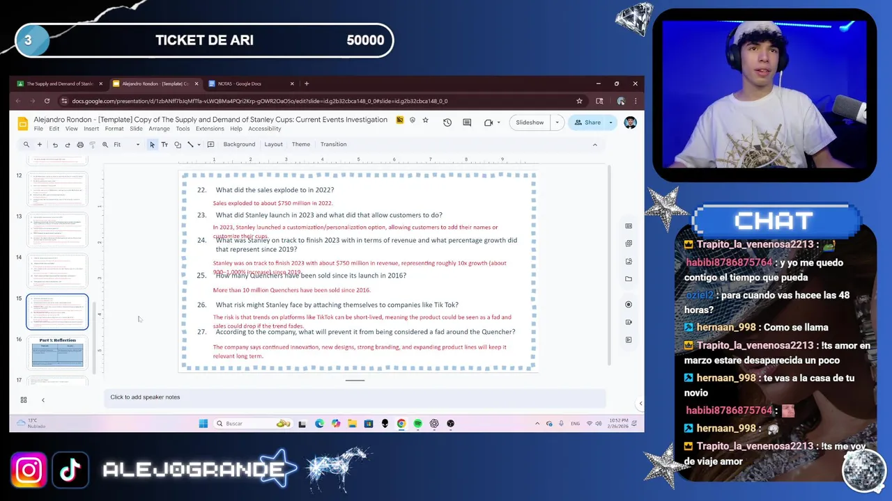Expand the Slideshow options arrow
This screenshot has width=892, height=501.
click(x=557, y=122)
